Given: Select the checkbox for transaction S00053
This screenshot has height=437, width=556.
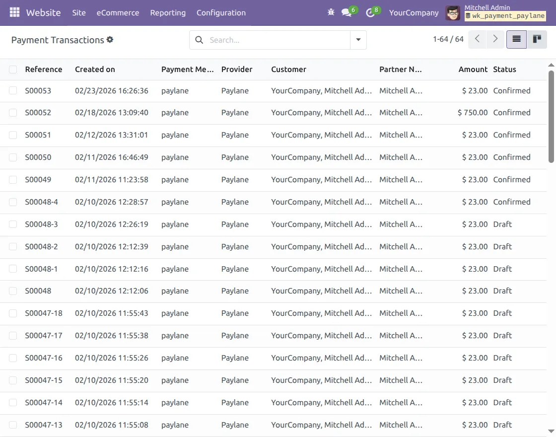Looking at the screenshot, I should (x=12, y=90).
